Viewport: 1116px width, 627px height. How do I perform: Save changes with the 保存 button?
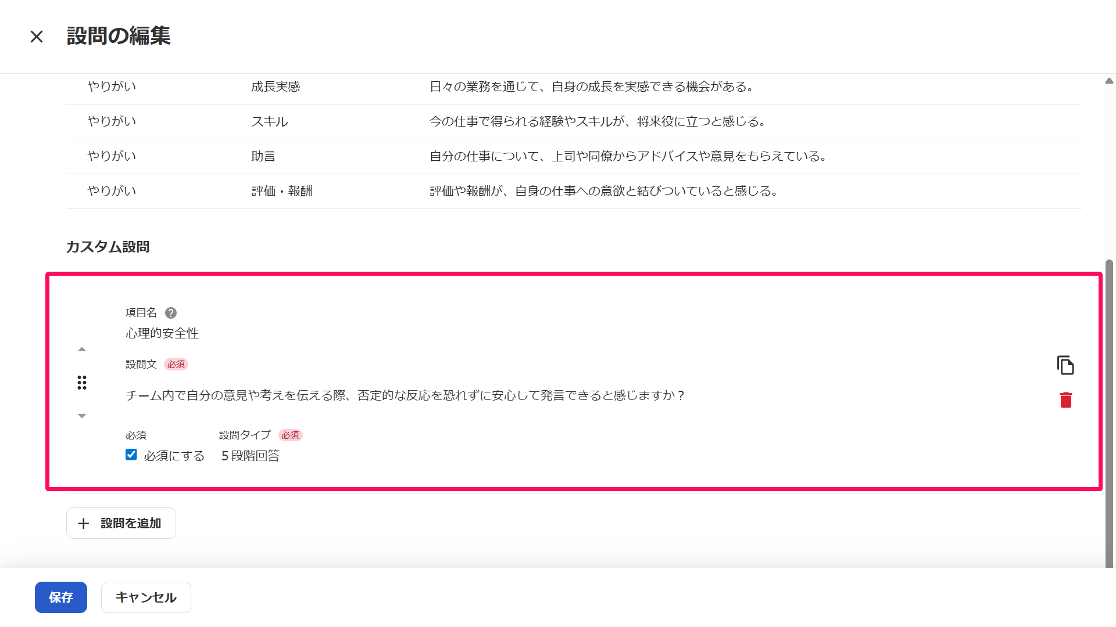tap(61, 597)
